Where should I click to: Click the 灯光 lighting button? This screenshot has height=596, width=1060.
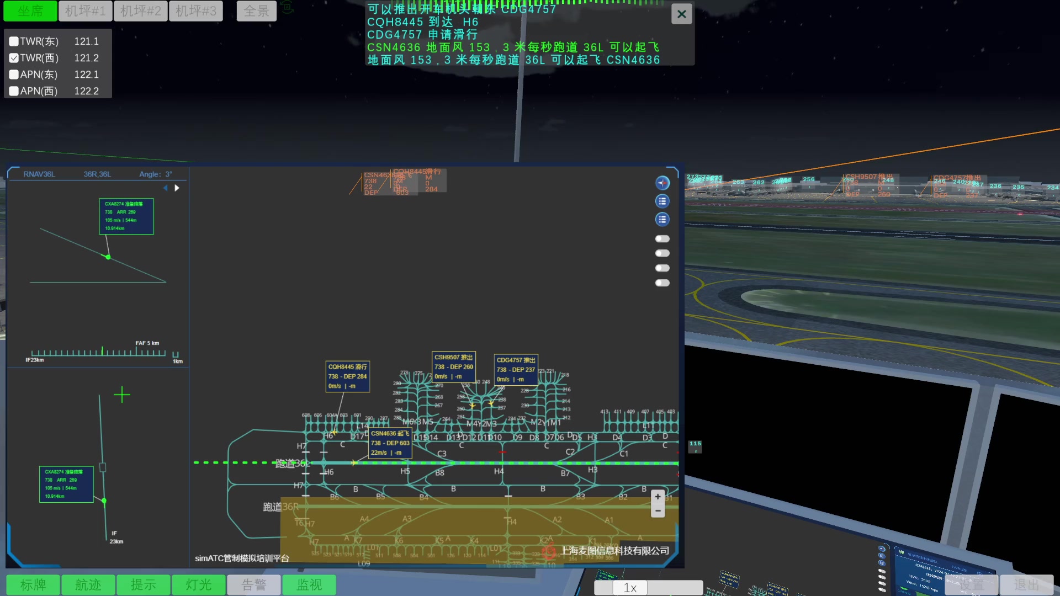coord(198,584)
